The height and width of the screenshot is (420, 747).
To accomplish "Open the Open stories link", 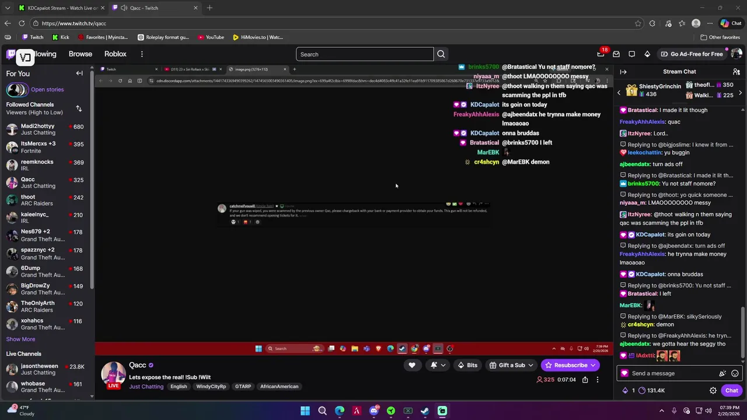I will pos(47,89).
